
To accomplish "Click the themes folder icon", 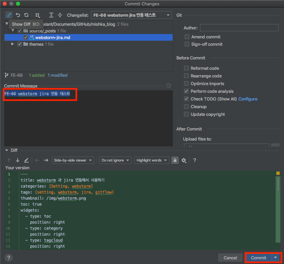I will click(x=26, y=44).
